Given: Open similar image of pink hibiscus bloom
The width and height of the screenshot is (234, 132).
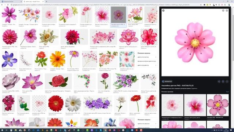Looking at the screenshot, I should pyautogui.click(x=195, y=105).
